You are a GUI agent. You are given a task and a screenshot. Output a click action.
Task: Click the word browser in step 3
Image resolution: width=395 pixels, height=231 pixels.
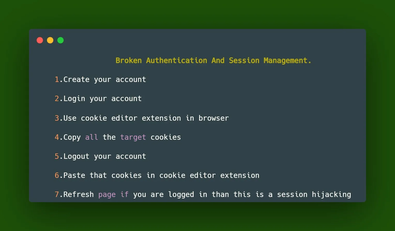214,118
